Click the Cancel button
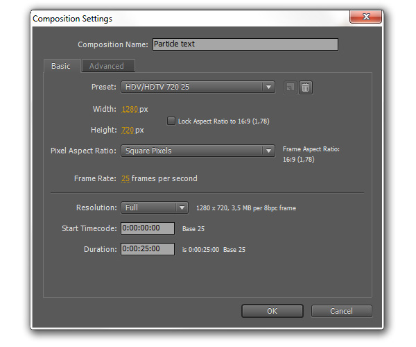The image size is (416, 347). [x=341, y=311]
